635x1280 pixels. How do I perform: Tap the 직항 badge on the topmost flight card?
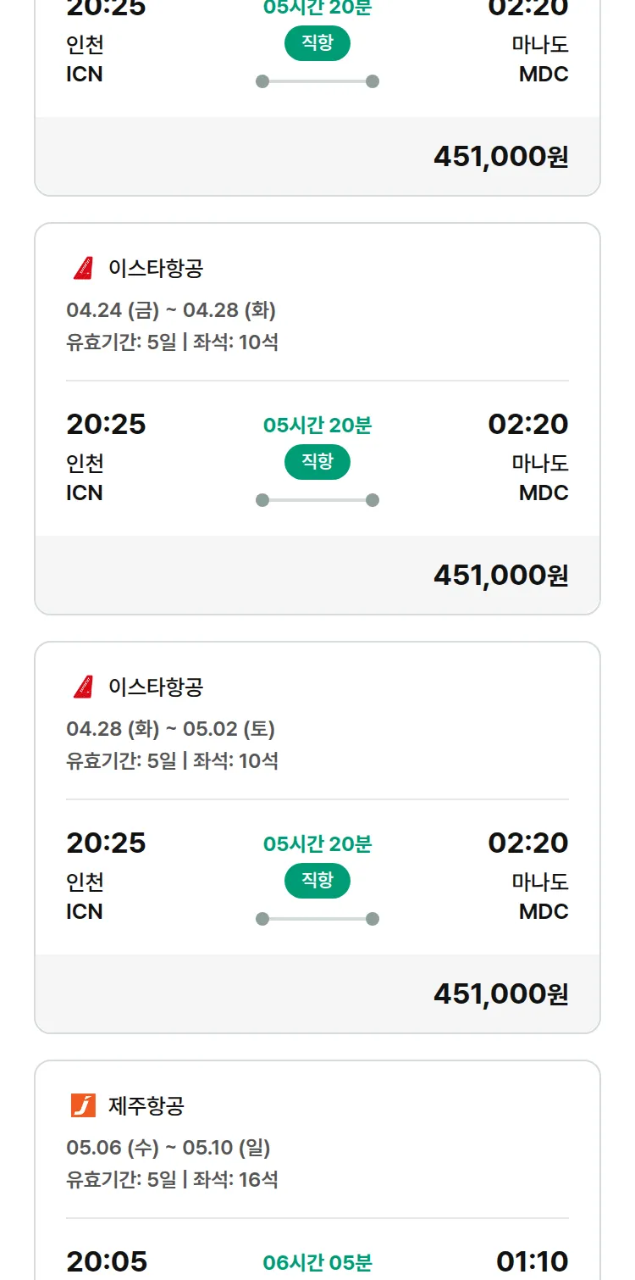317,43
